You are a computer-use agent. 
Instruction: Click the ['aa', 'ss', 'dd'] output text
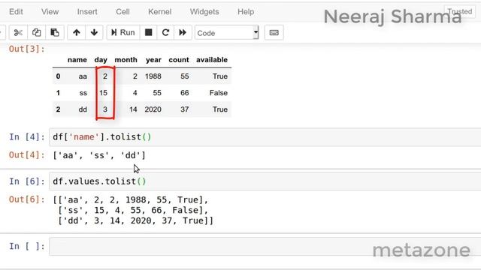(99, 155)
